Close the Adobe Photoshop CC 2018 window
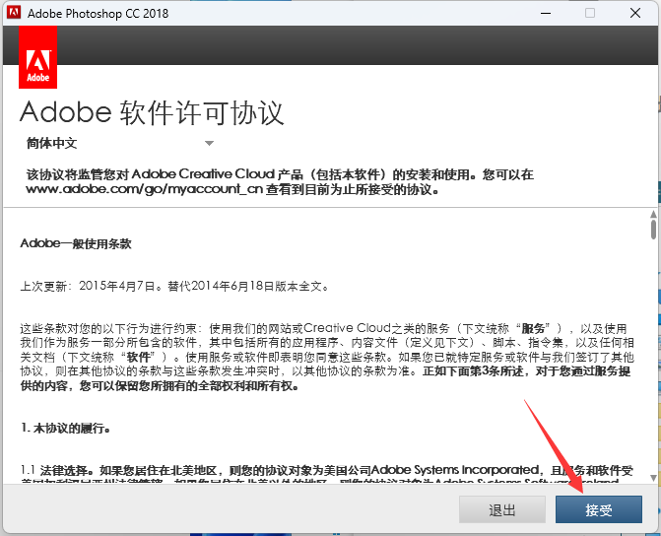 pos(634,13)
